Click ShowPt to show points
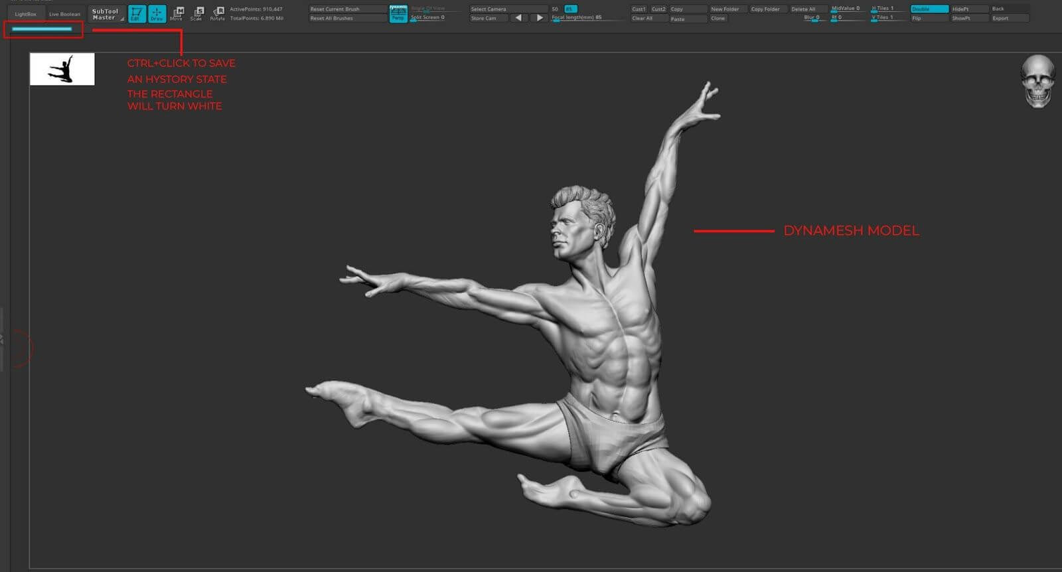 click(969, 19)
